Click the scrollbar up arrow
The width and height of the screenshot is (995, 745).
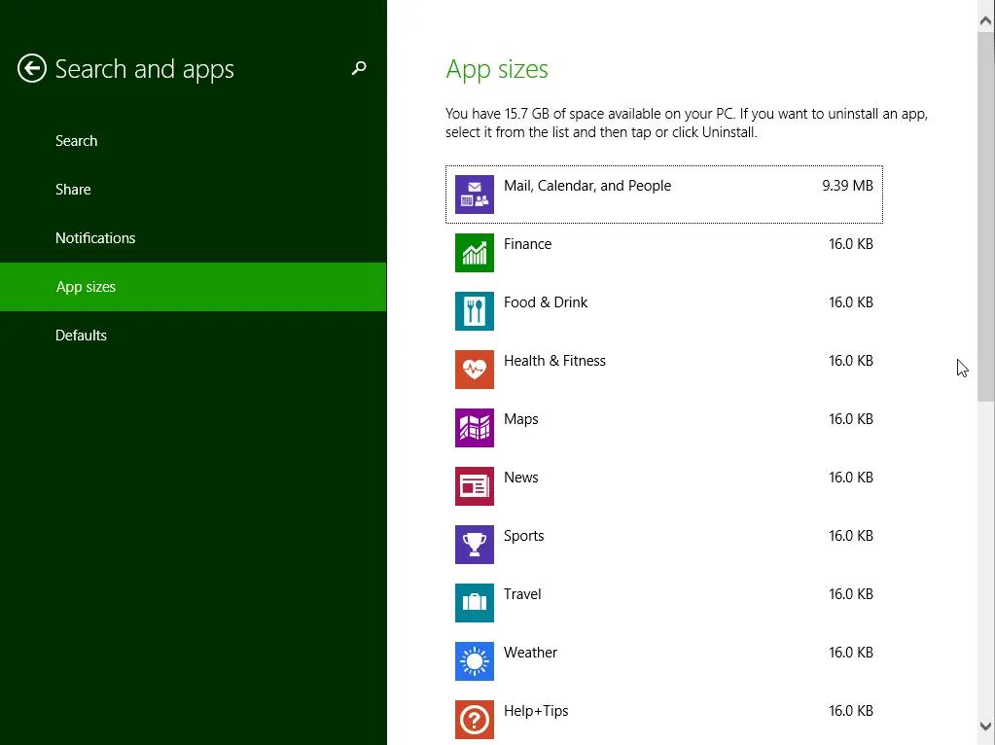click(985, 20)
